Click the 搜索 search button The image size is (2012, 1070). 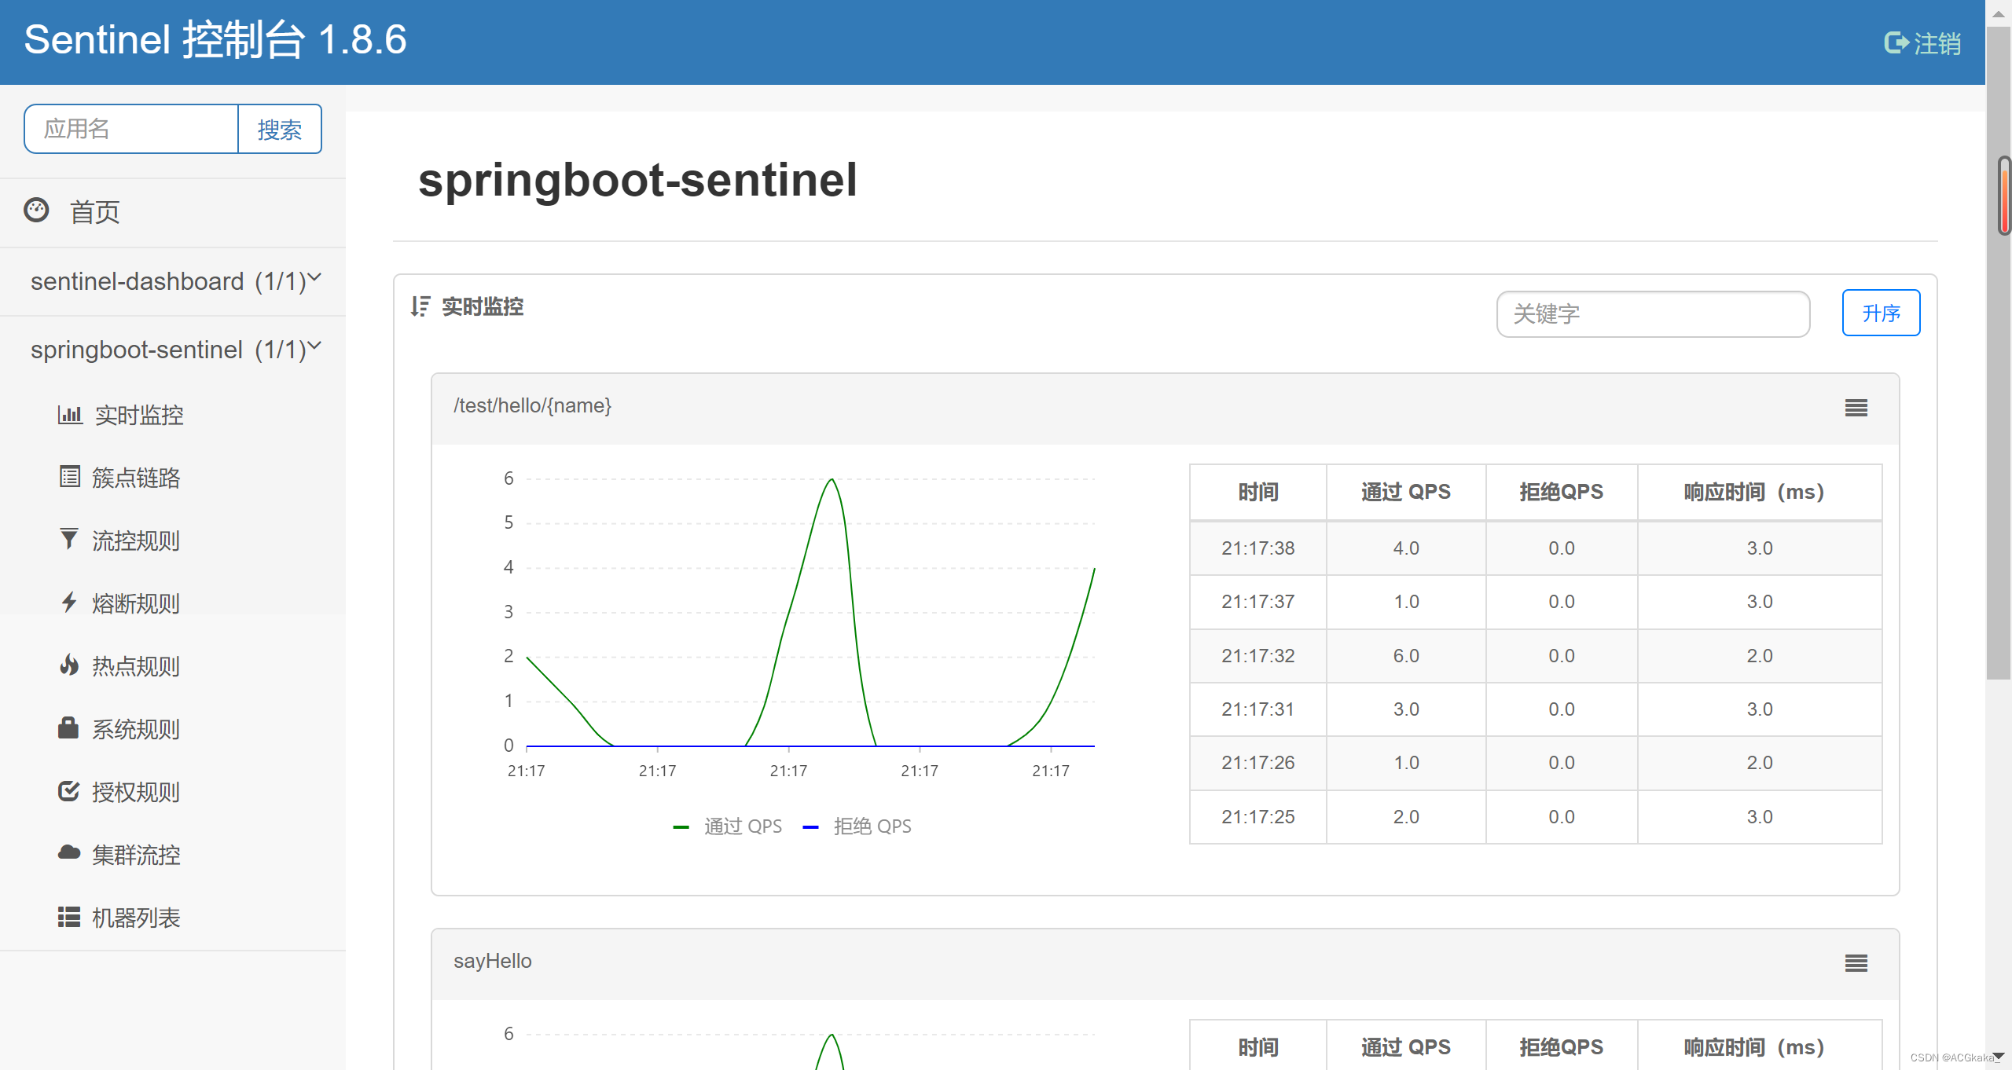(280, 129)
